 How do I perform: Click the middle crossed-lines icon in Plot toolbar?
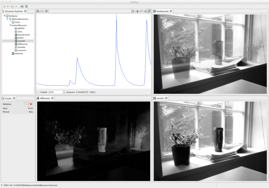[141, 11]
